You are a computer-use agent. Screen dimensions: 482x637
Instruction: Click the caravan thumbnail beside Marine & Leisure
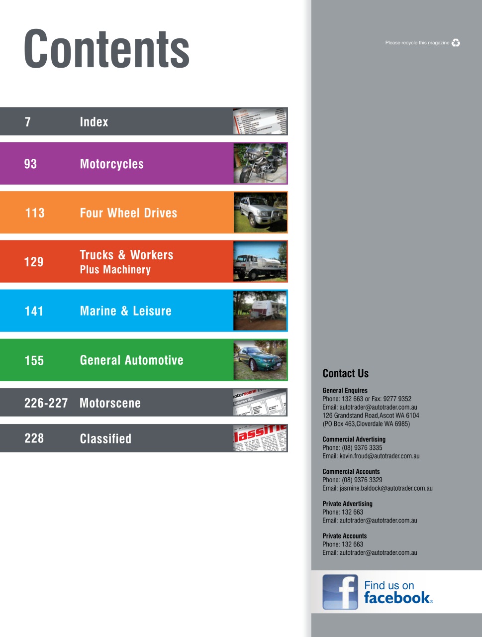click(x=260, y=310)
